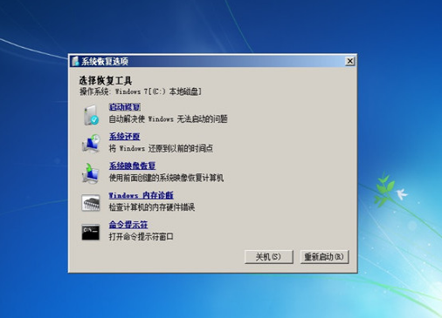Click the 关机(S) shutdown button
Image resolution: width=442 pixels, height=318 pixels.
tap(269, 257)
